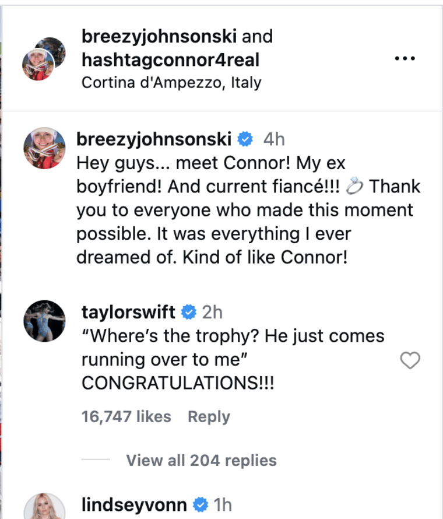Click breezyjohnsonski's avatar next to her comment
Image resolution: width=443 pixels, height=519 pixels.
(44, 146)
